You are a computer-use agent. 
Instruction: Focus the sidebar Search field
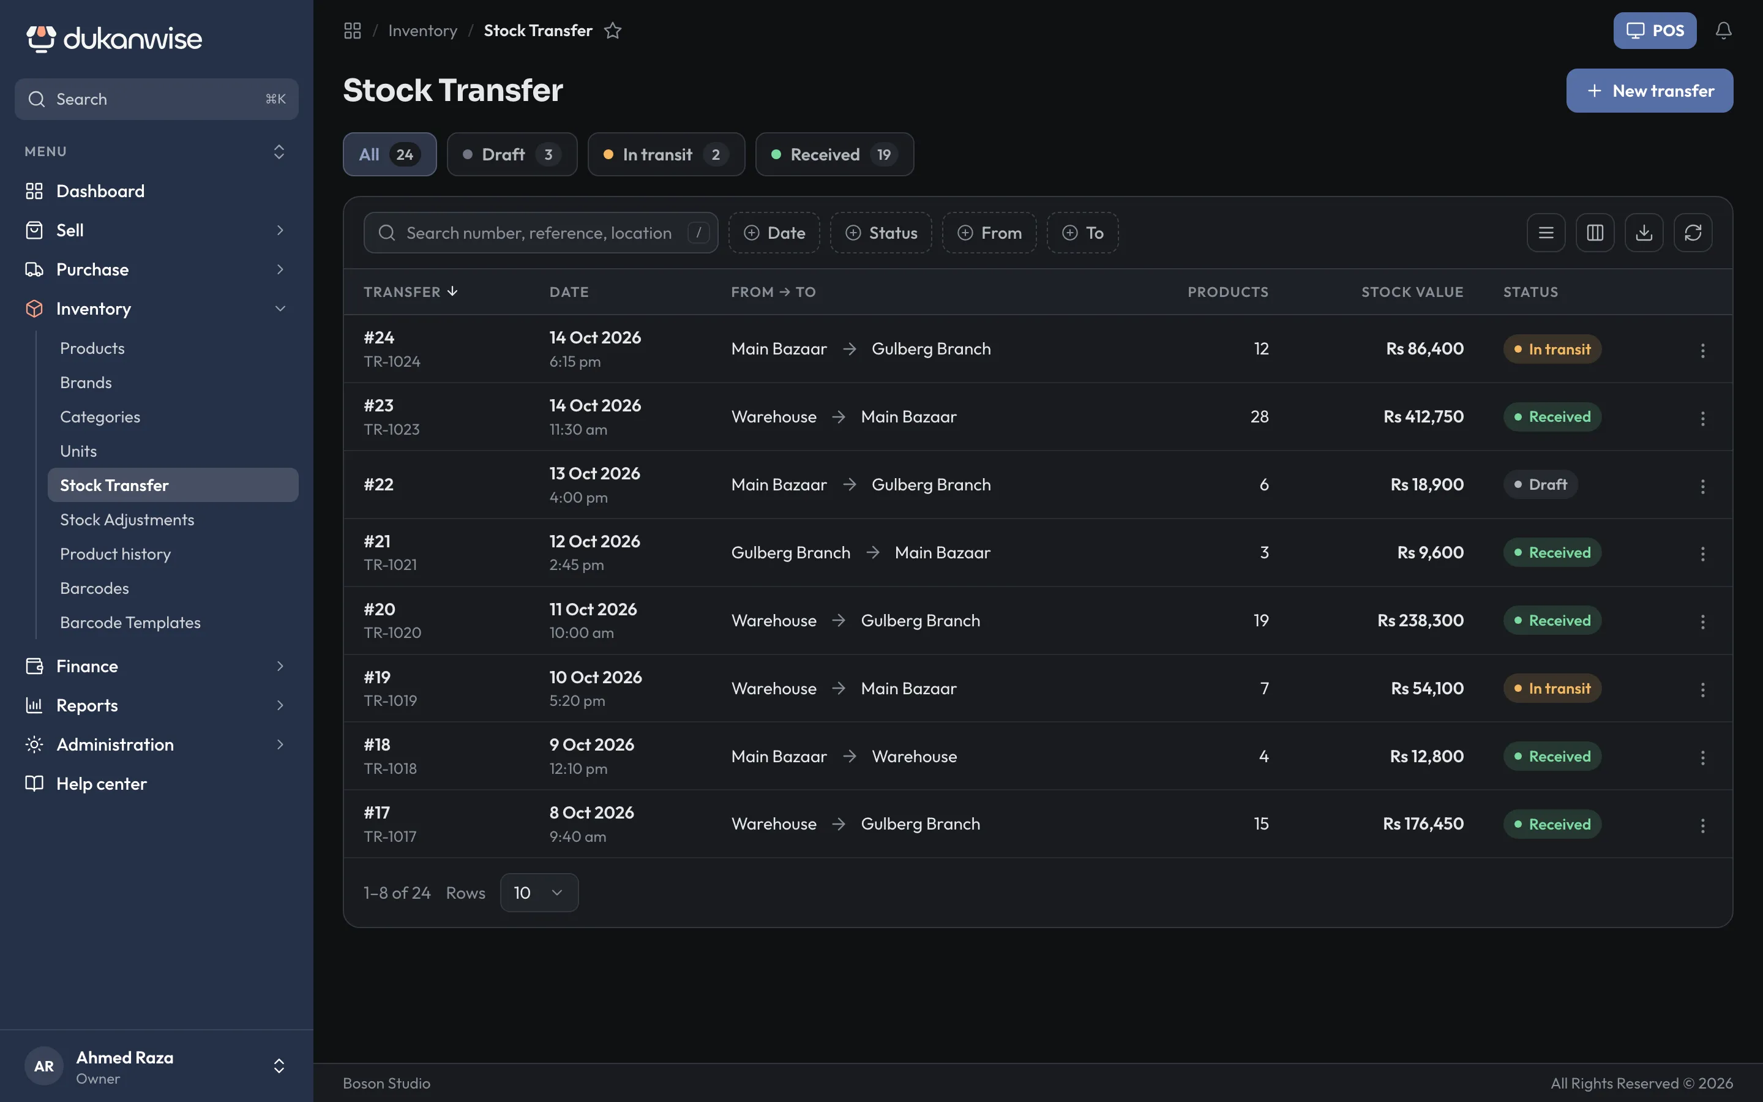pos(157,99)
